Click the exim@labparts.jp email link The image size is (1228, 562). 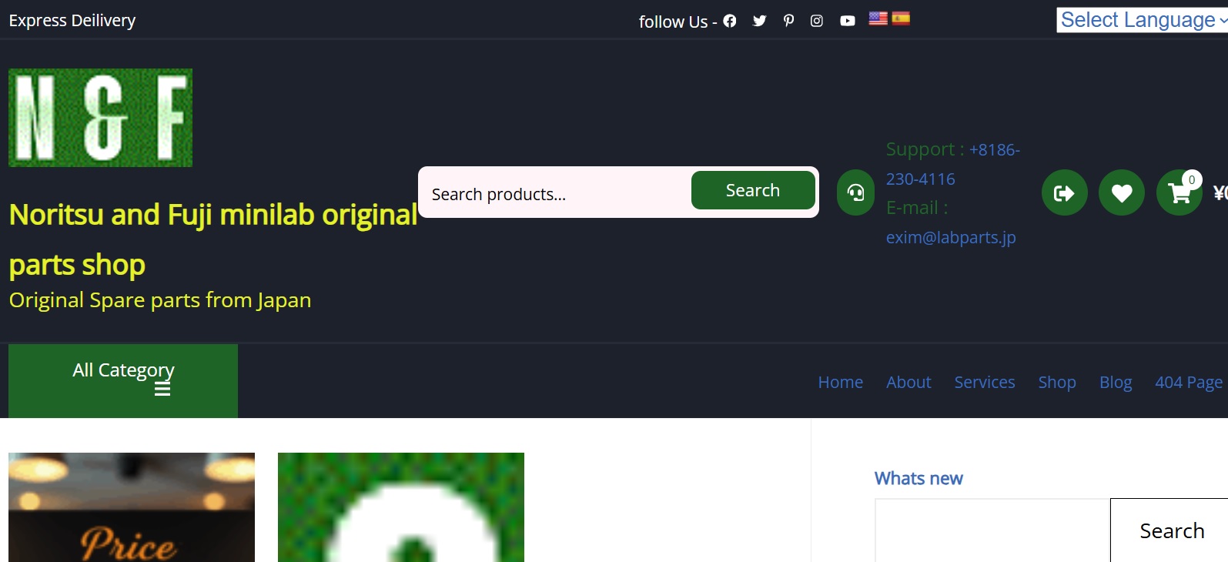click(951, 237)
